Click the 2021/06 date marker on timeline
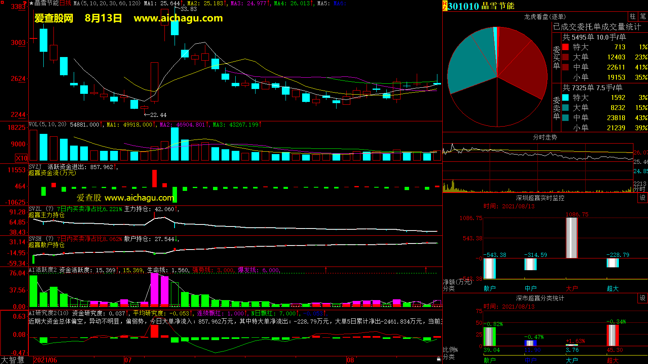 45,360
